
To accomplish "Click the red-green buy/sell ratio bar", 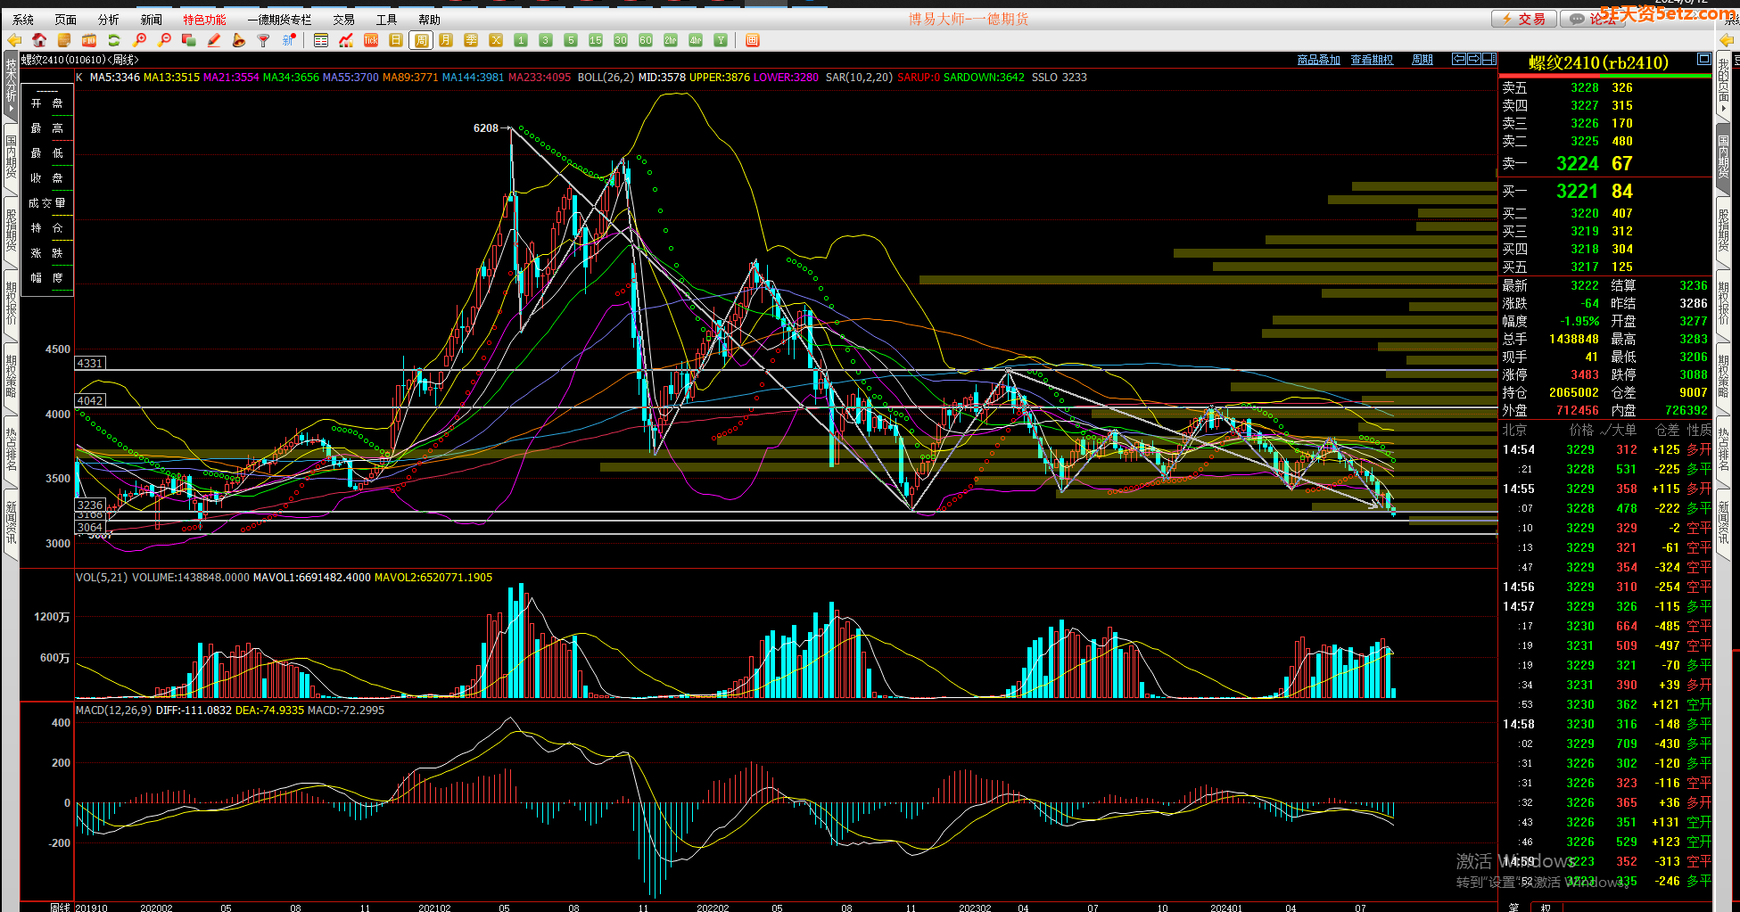I will tap(1604, 76).
